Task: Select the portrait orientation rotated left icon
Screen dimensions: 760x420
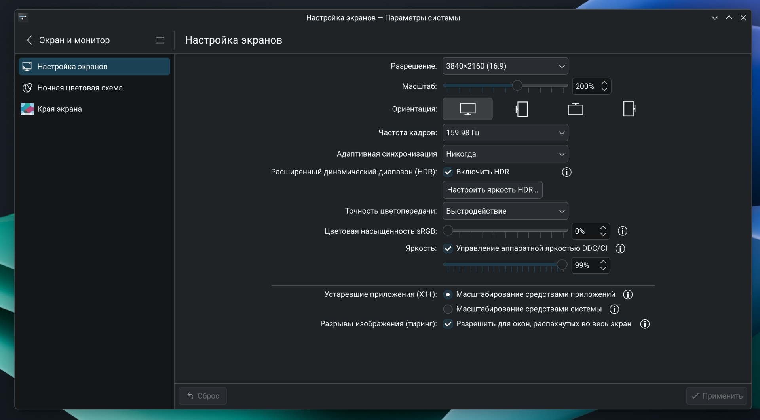Action: tap(522, 109)
